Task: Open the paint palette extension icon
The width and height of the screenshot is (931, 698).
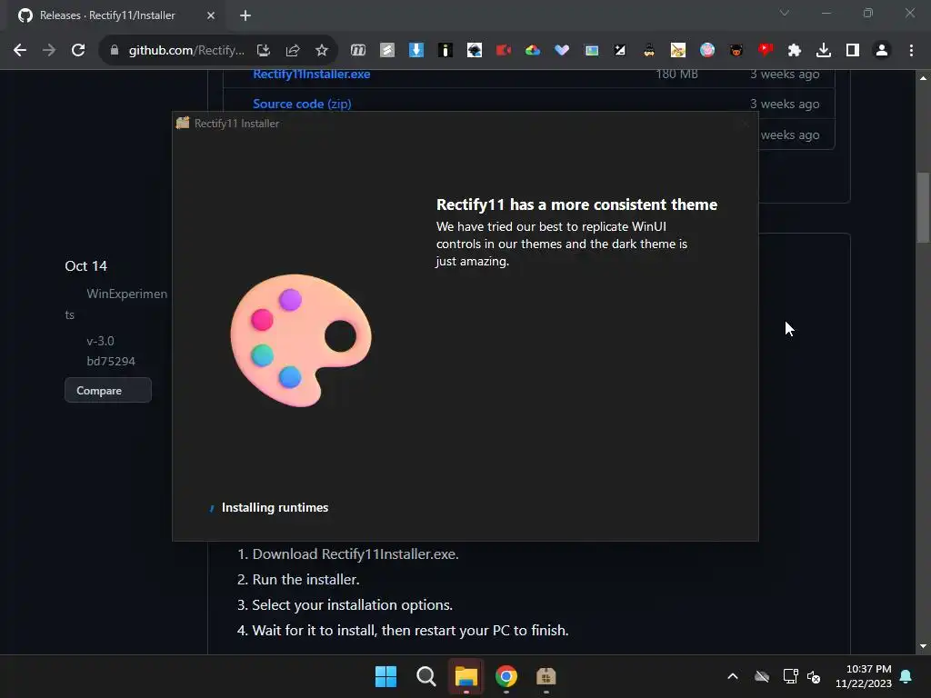Action: pyautogui.click(x=678, y=51)
